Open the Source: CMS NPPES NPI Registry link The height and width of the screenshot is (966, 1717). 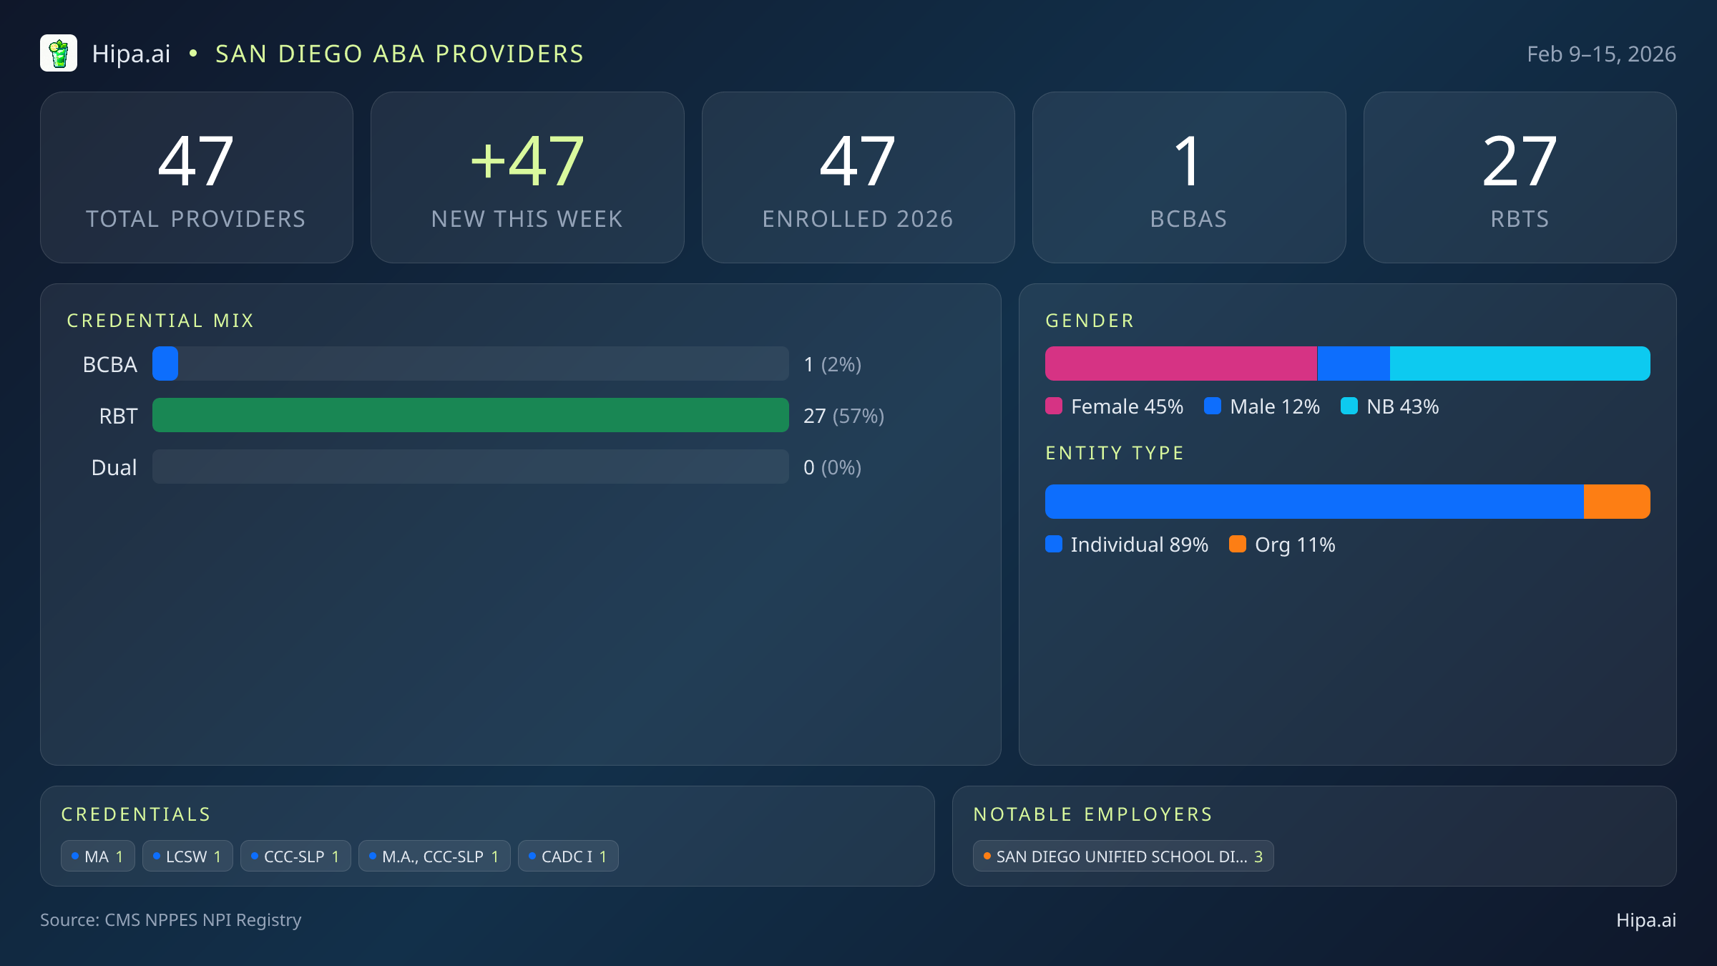pos(171,920)
